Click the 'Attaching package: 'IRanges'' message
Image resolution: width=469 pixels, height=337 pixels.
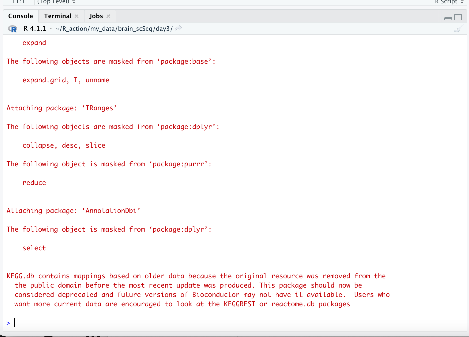click(x=62, y=108)
